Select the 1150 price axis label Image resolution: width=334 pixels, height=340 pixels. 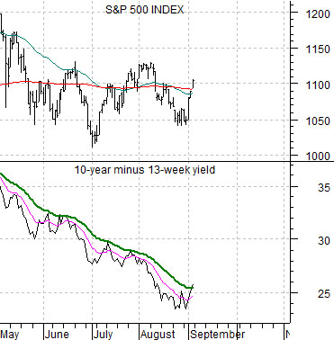pos(318,49)
